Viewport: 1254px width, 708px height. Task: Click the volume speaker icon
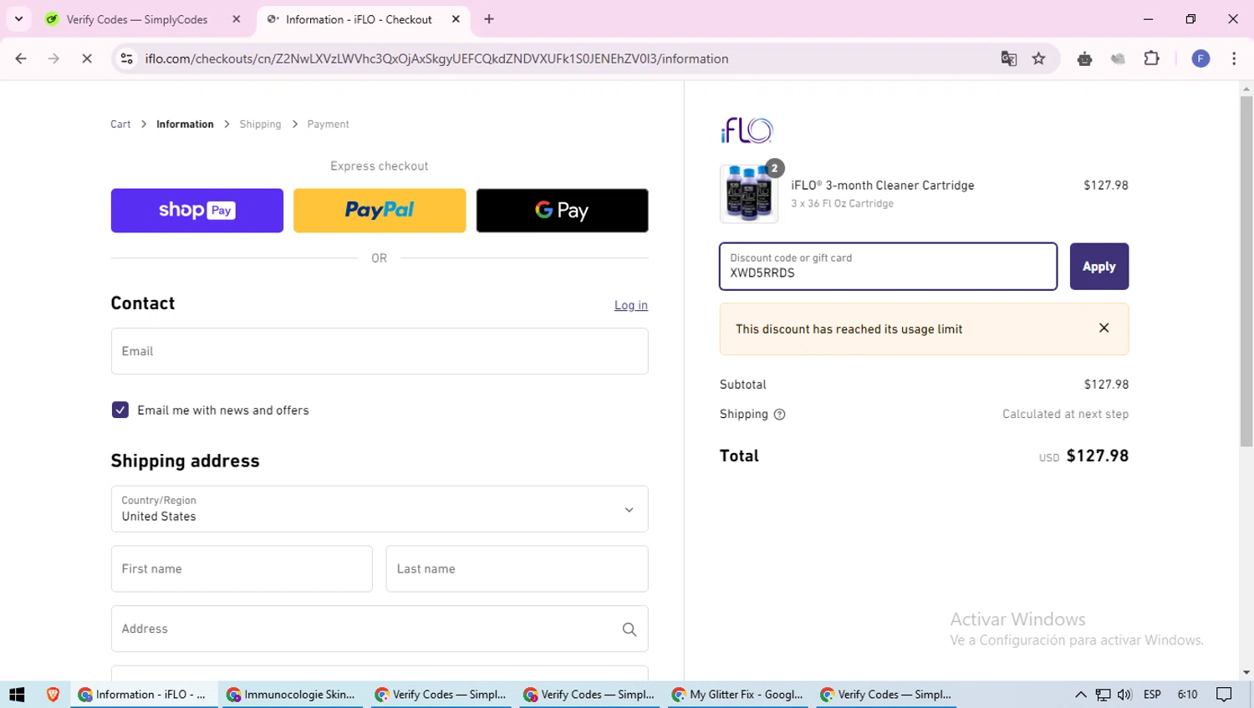click(x=1124, y=695)
